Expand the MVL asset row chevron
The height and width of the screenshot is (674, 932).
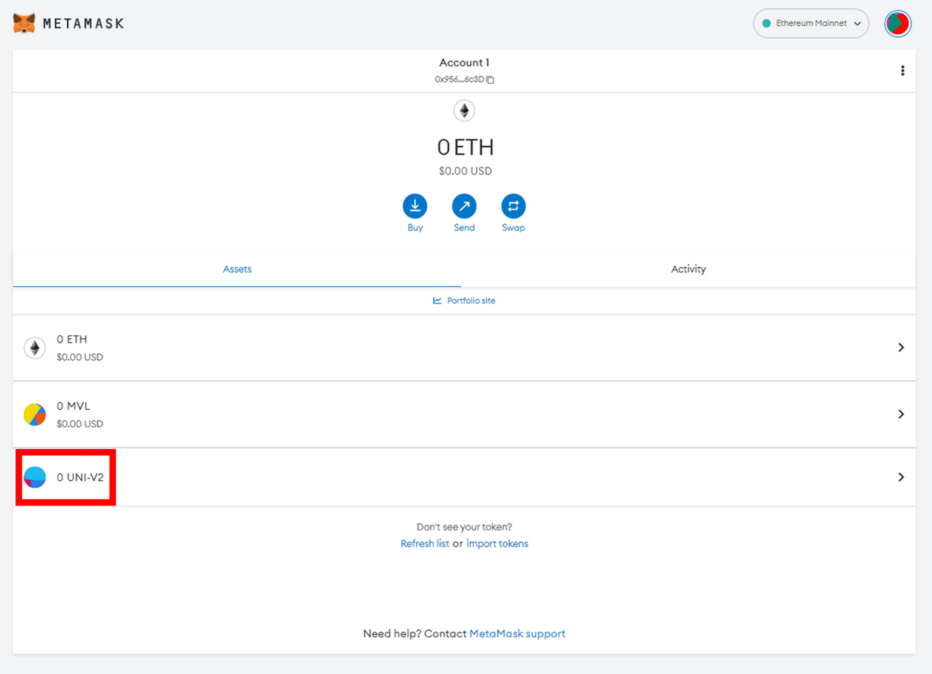coord(901,414)
